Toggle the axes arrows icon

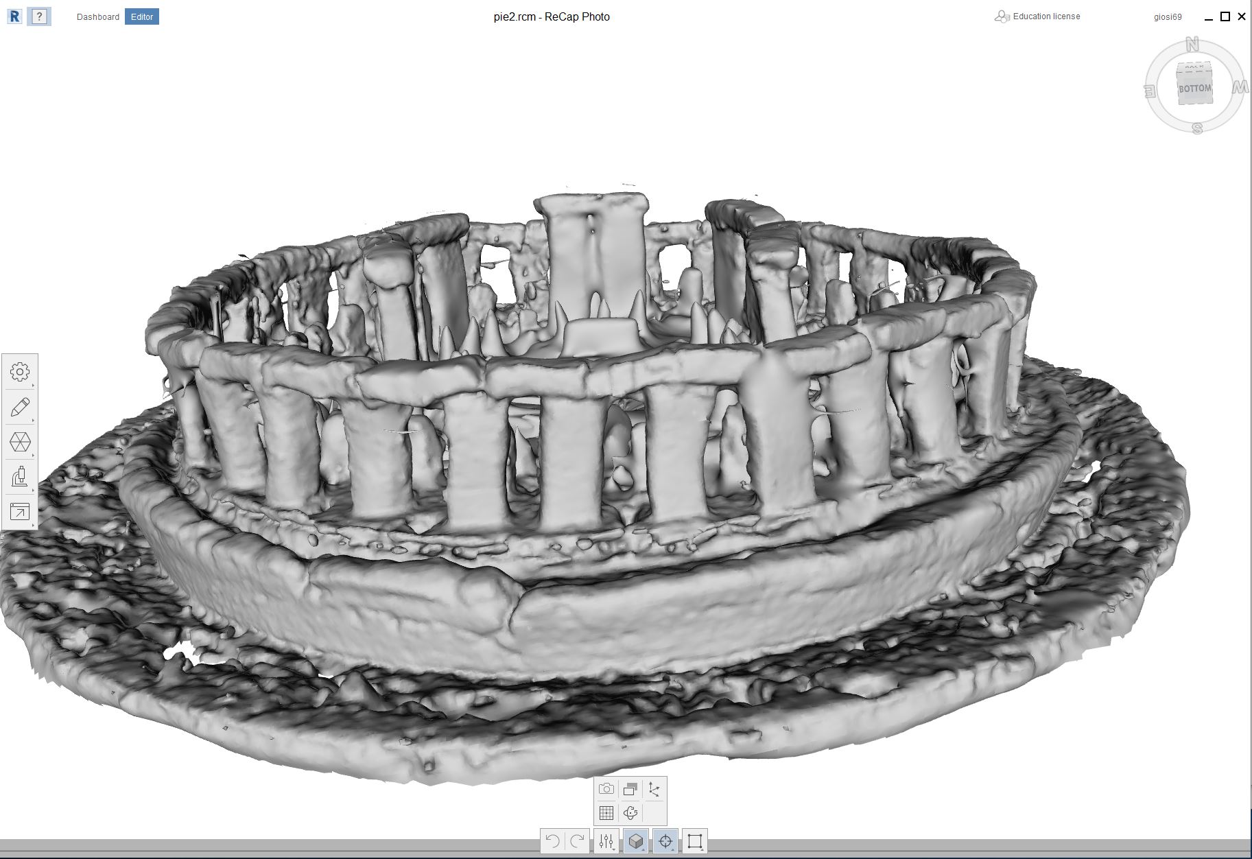click(654, 789)
